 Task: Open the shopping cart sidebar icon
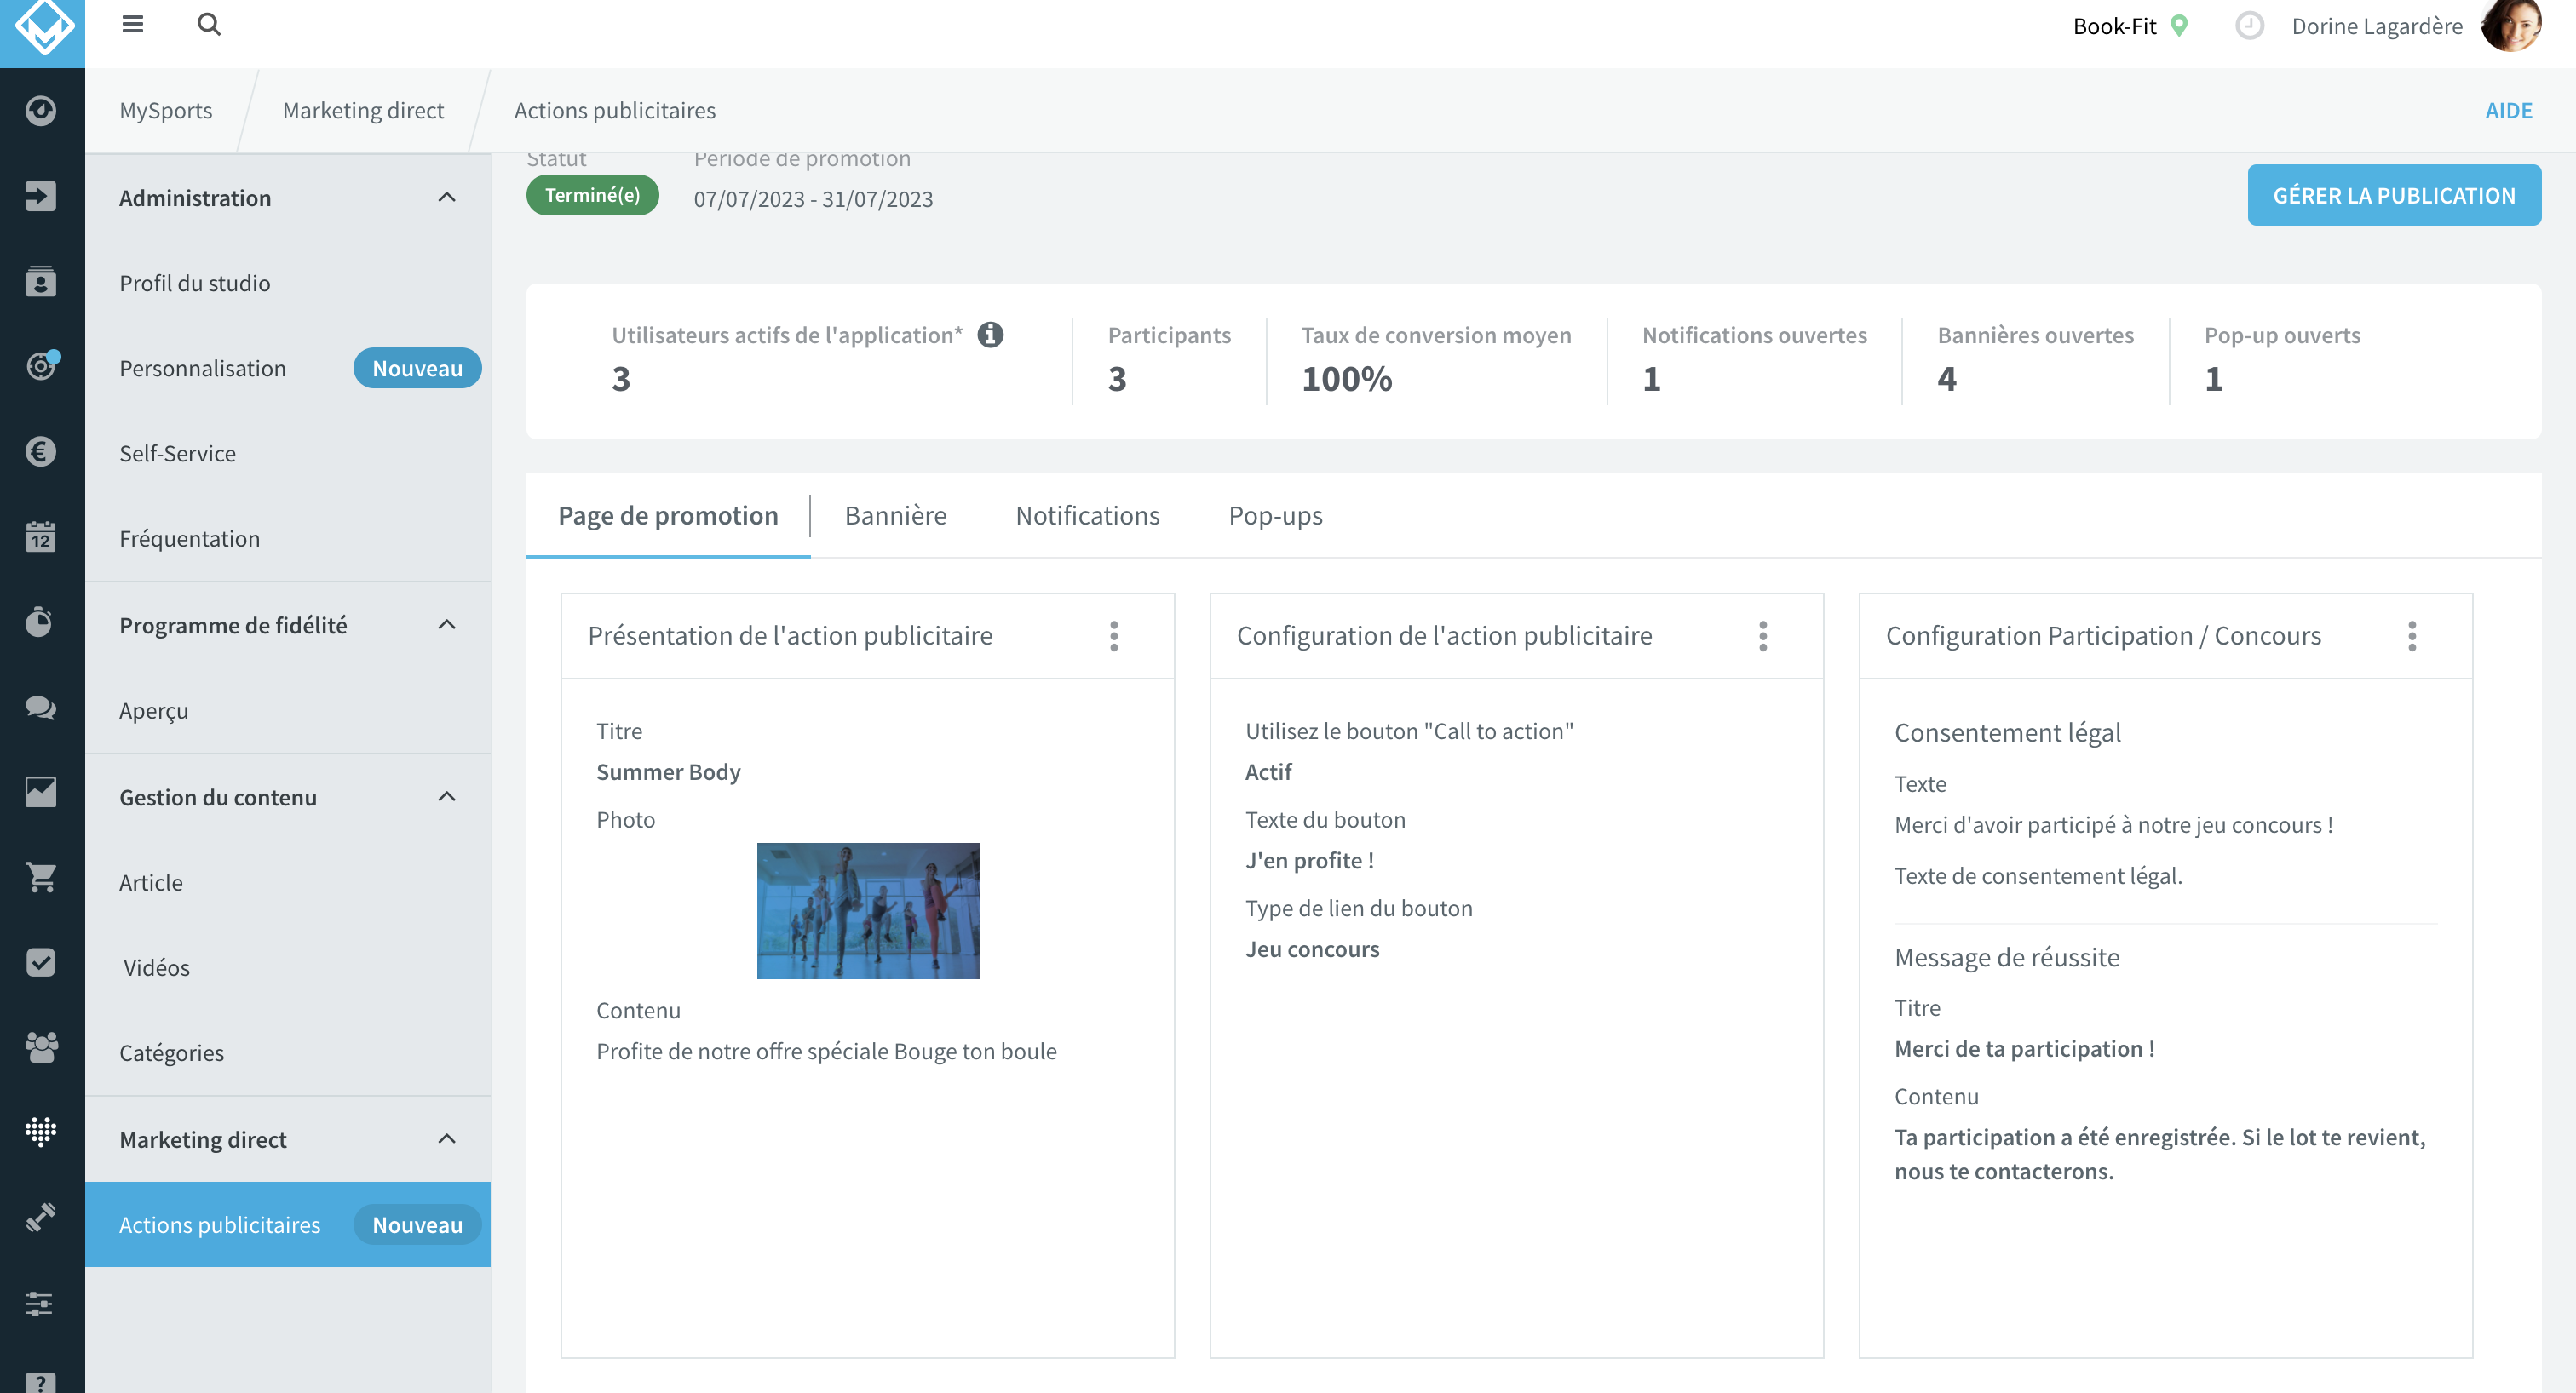pos(40,877)
